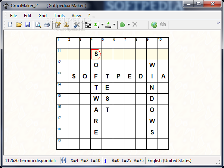Viewport: 224px width, 168px height.
Task: Select the cell numbered 19
Action: pos(62,144)
